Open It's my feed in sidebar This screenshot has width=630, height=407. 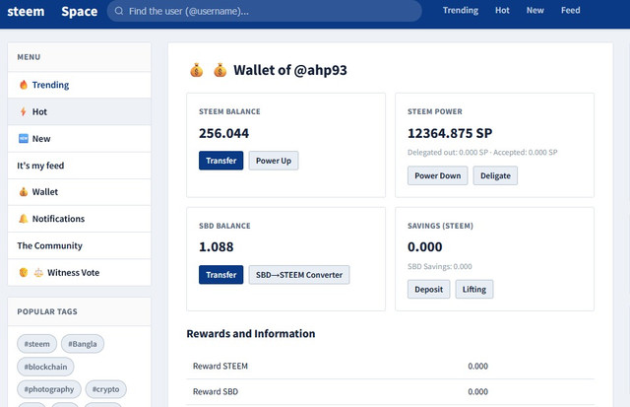pyautogui.click(x=79, y=166)
